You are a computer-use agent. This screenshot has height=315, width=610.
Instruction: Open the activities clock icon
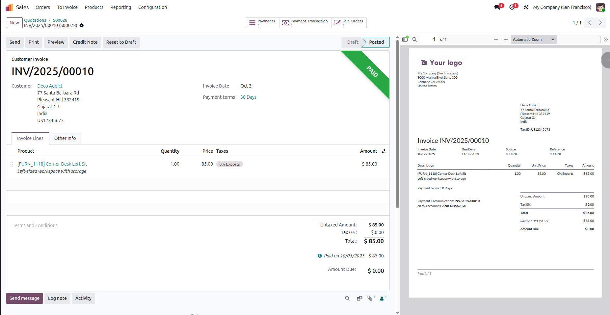point(512,7)
